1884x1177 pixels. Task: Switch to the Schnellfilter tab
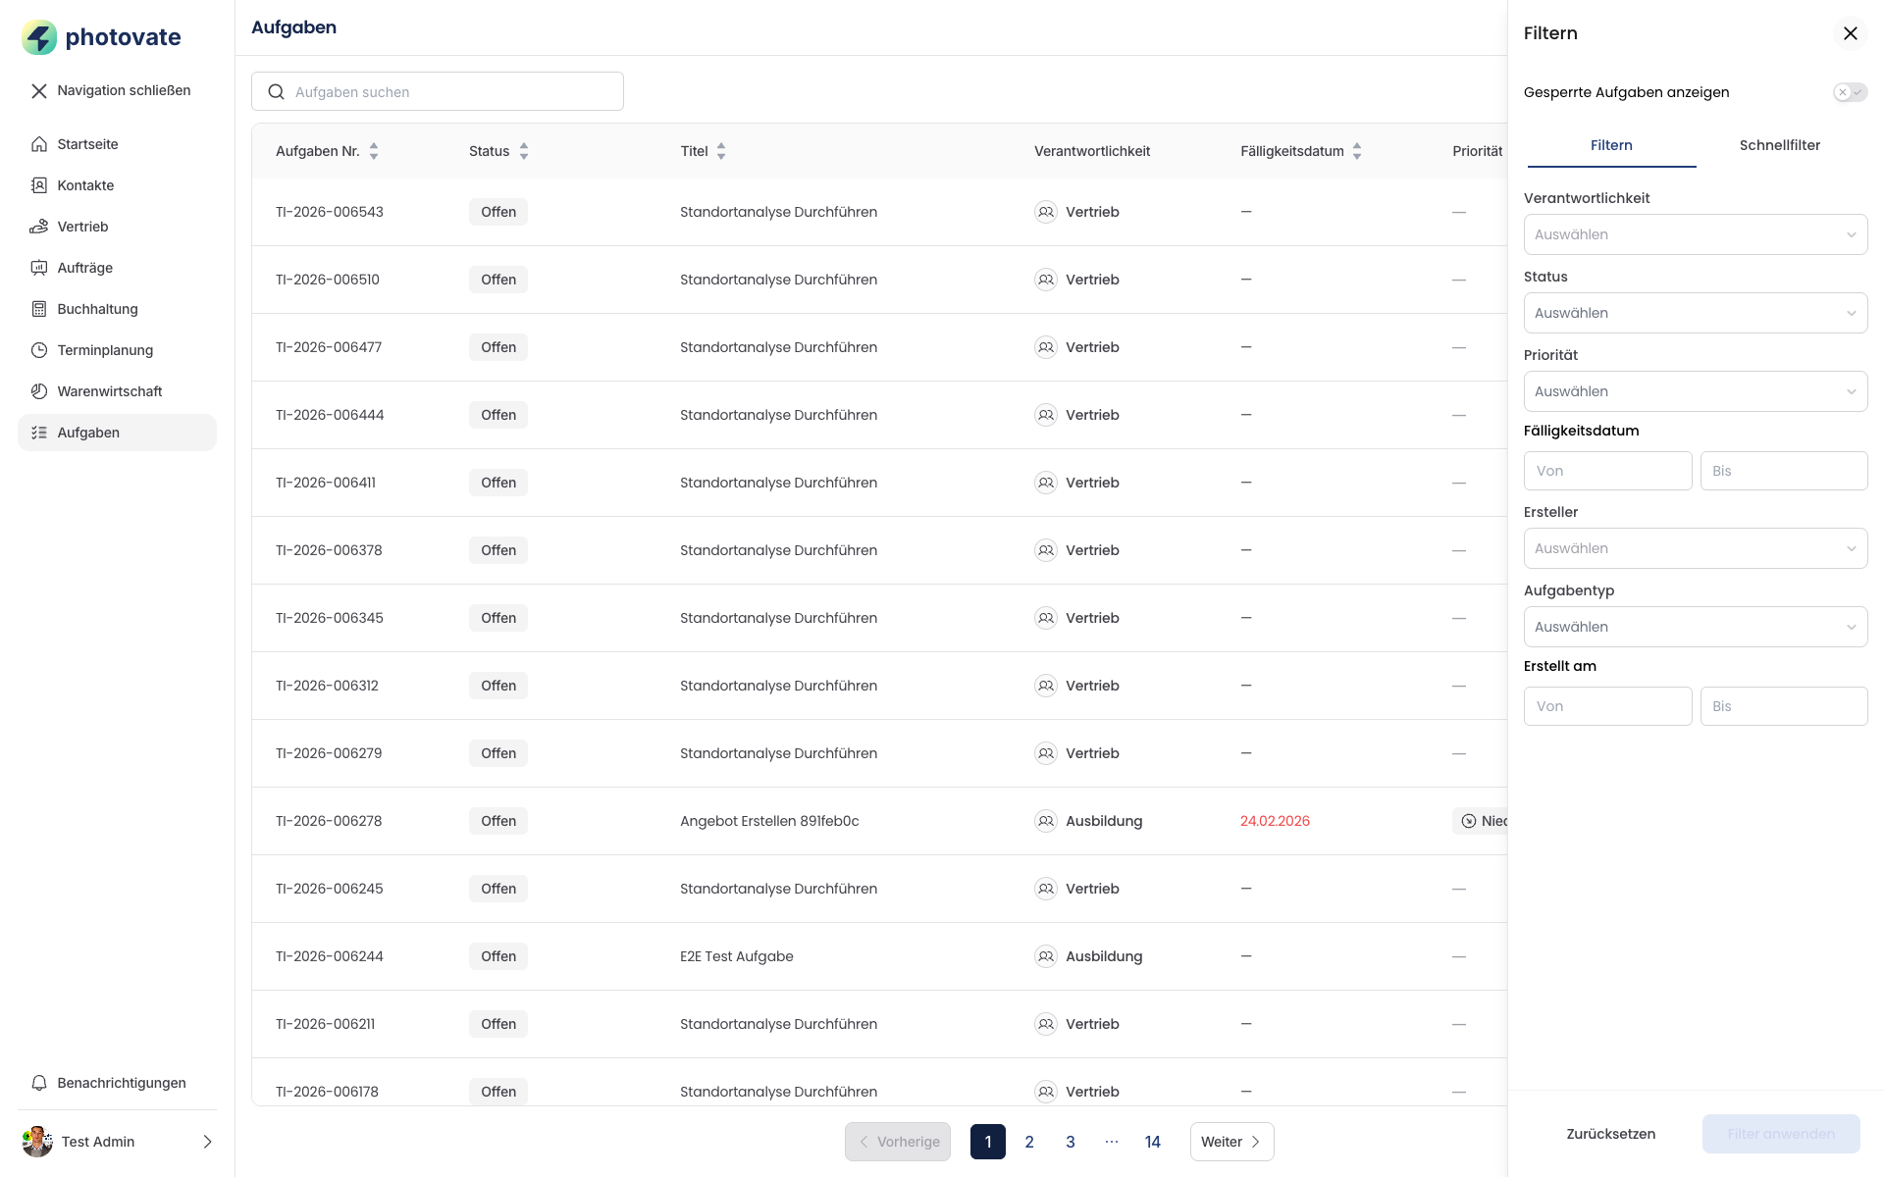click(x=1779, y=145)
